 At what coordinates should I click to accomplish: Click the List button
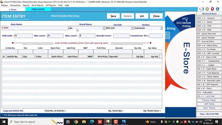(142, 16)
